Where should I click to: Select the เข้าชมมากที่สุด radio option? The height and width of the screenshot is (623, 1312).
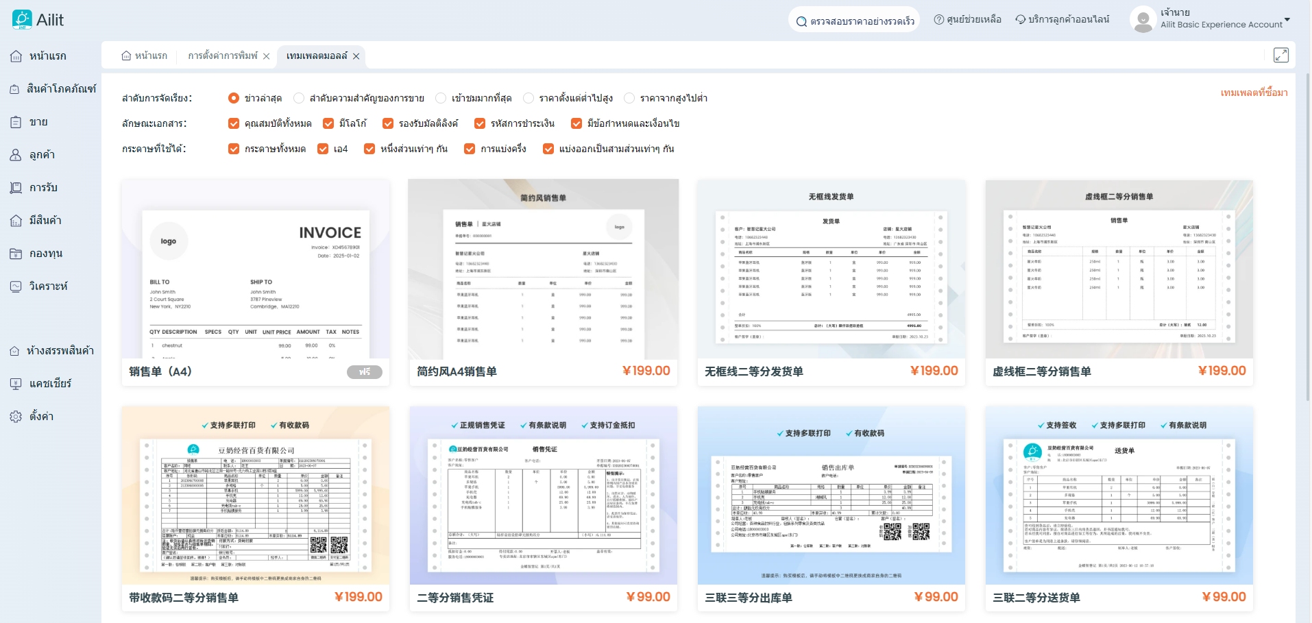pyautogui.click(x=441, y=99)
